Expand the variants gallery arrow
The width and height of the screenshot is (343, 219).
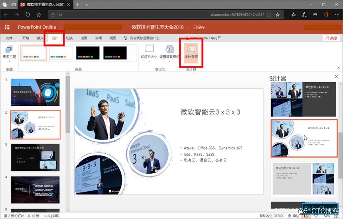(133, 53)
